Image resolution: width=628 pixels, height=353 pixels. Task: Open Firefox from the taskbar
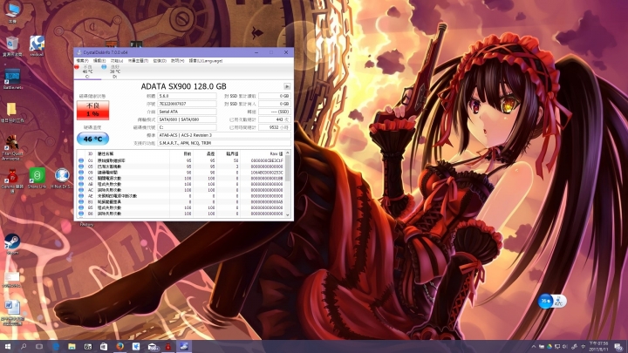point(119,347)
